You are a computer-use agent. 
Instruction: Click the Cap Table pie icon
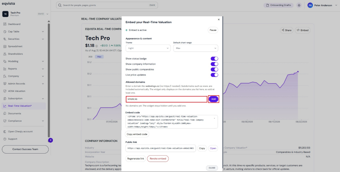click(5, 32)
